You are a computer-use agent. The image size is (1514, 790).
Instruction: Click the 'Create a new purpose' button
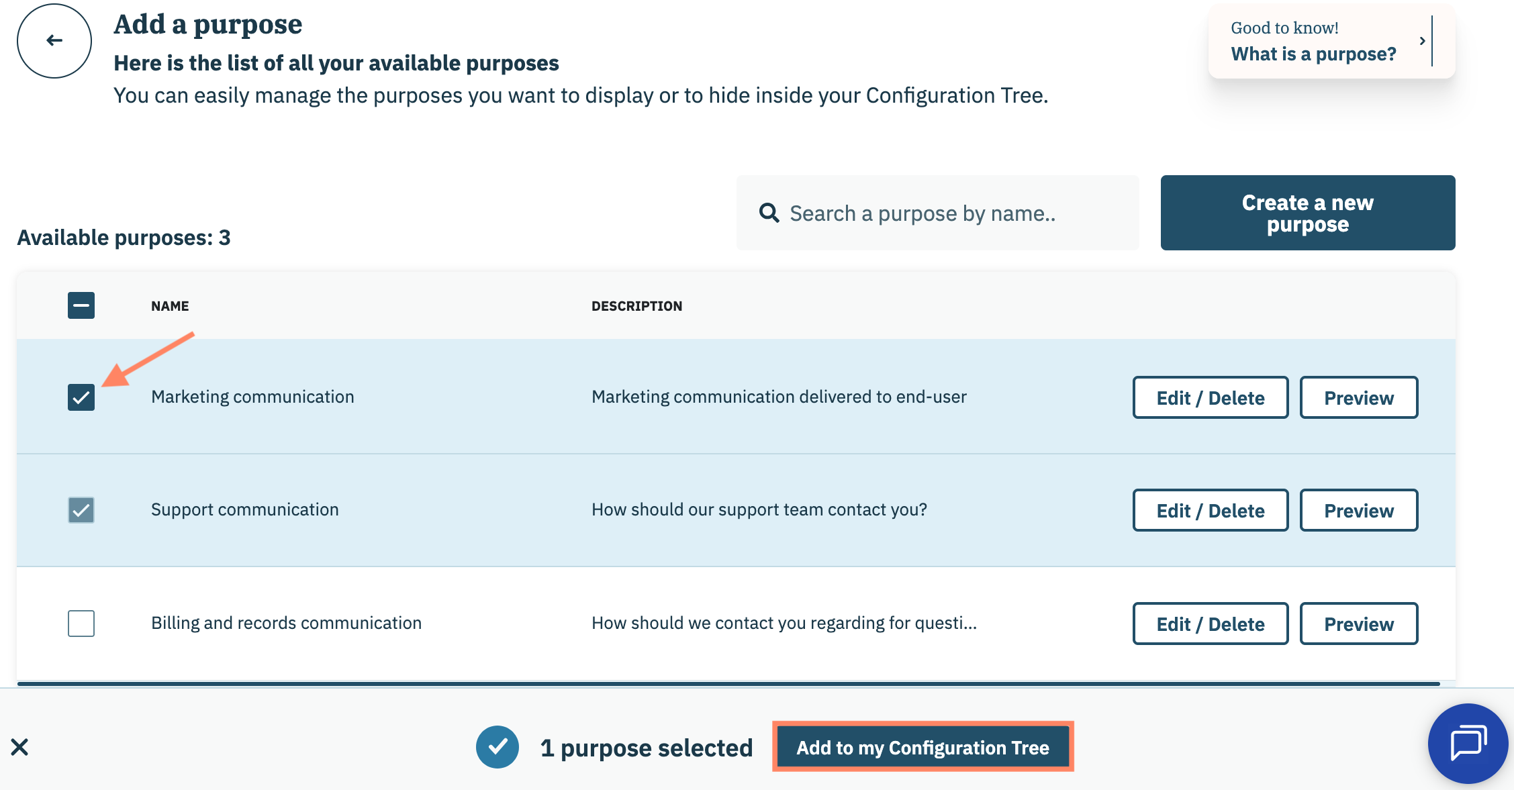1307,213
